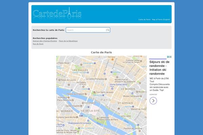Click the Home Goods Store marker

pyautogui.click(x=112, y=89)
